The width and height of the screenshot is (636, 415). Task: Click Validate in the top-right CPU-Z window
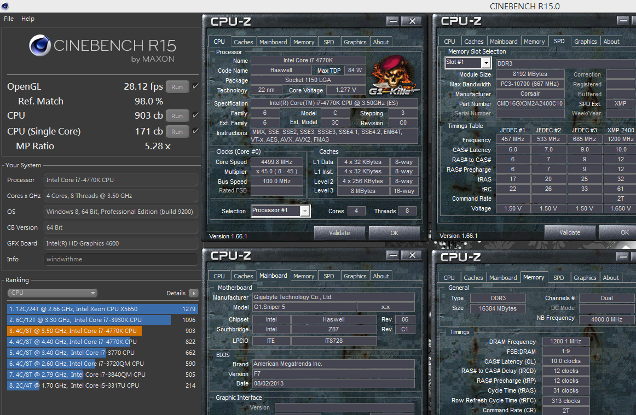[x=569, y=232]
